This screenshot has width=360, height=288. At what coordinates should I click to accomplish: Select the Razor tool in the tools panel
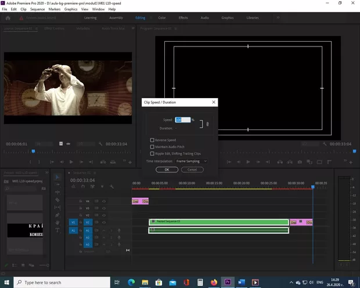[x=57, y=200]
